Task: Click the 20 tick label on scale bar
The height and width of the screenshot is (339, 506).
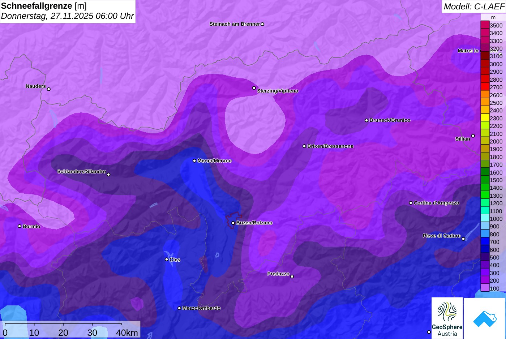Action: tap(63, 332)
